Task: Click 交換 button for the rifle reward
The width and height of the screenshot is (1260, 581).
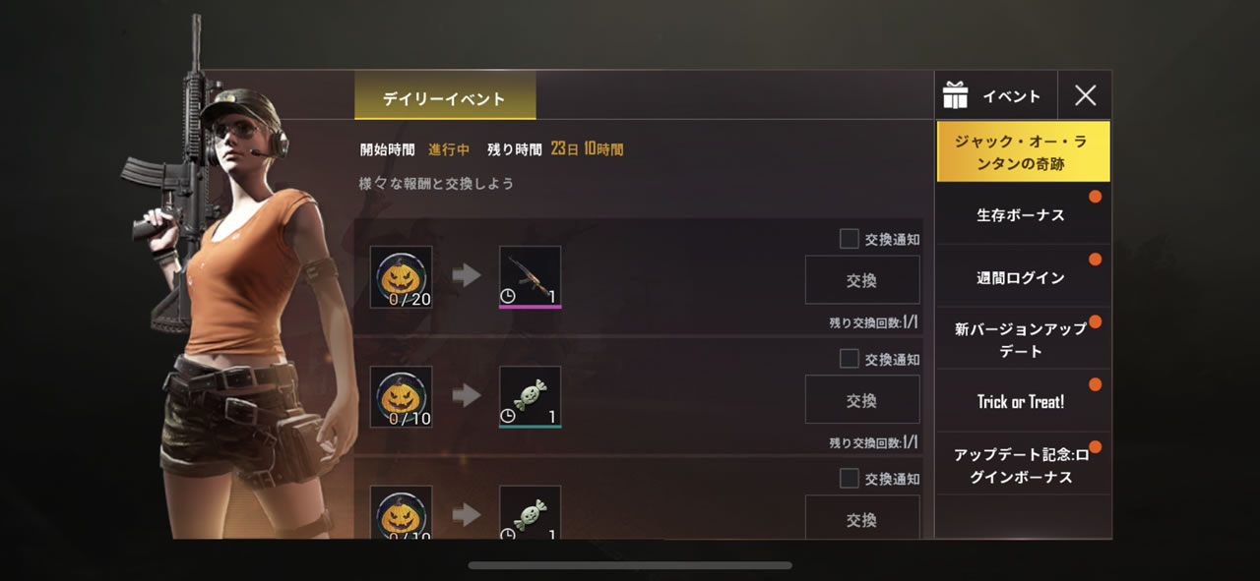Action: click(x=862, y=280)
